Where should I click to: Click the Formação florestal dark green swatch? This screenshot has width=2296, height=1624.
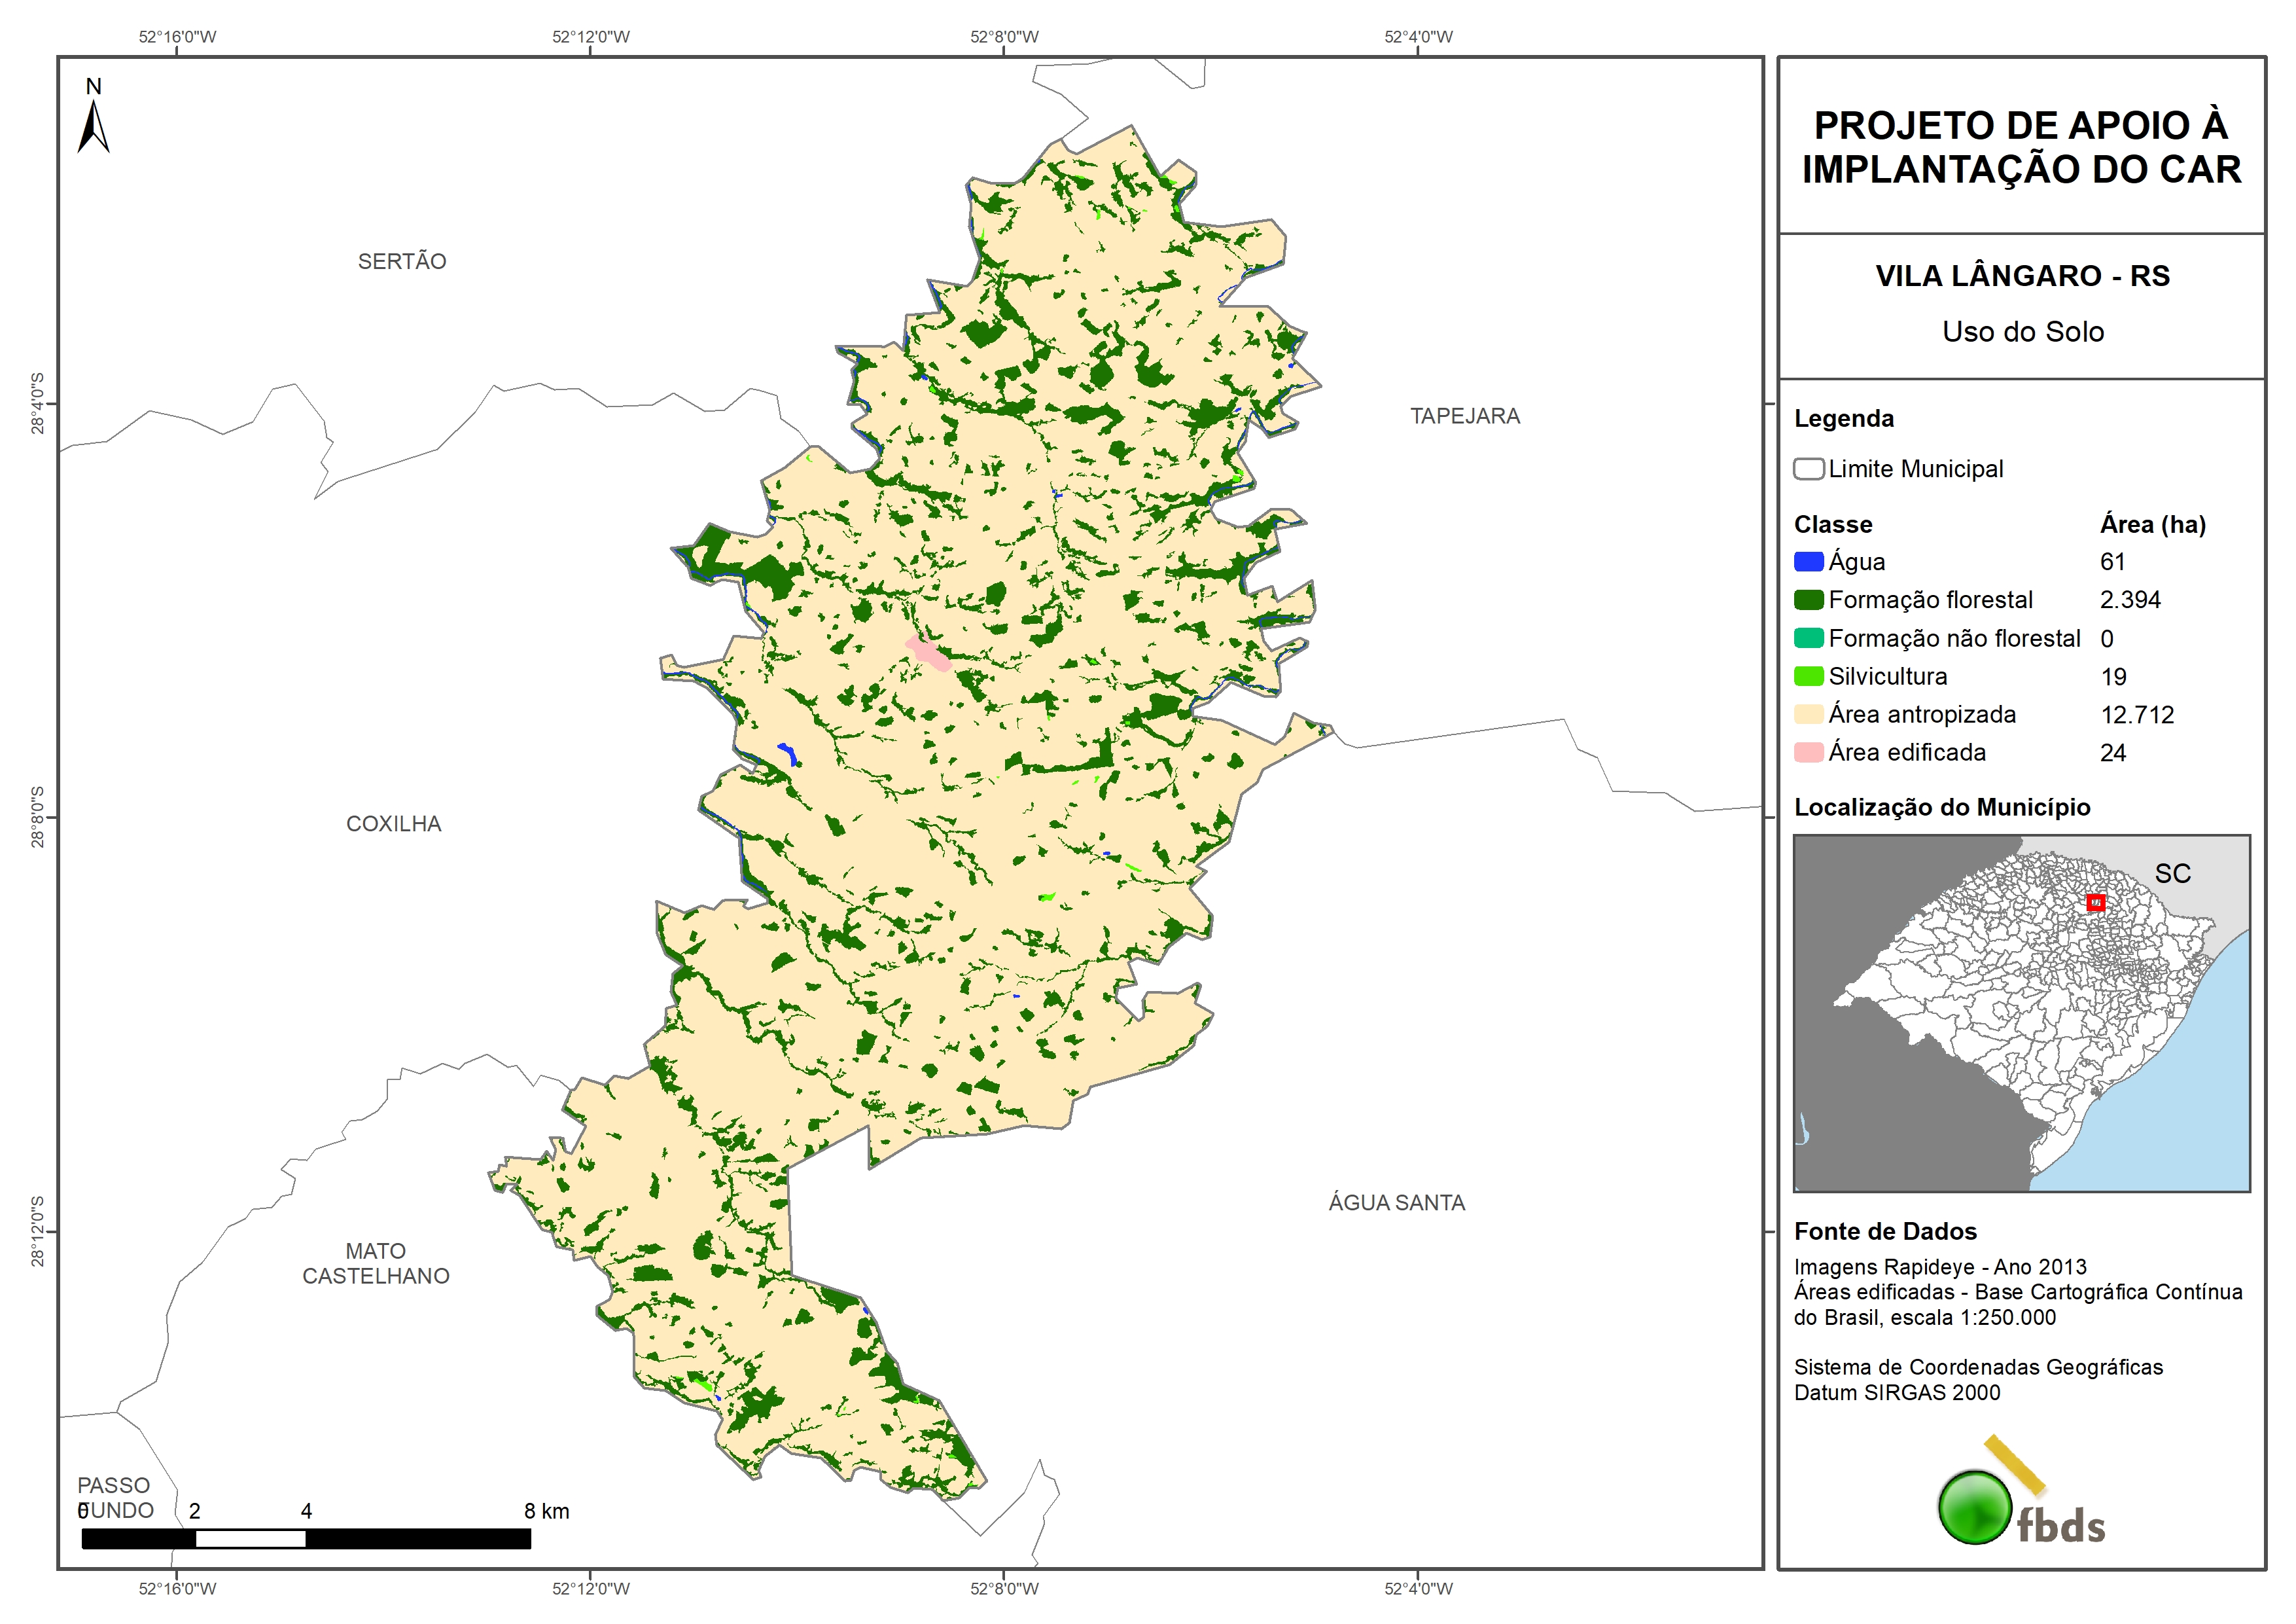coord(1808,600)
